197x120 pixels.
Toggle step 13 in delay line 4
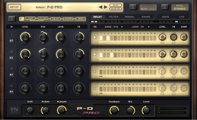144,89
